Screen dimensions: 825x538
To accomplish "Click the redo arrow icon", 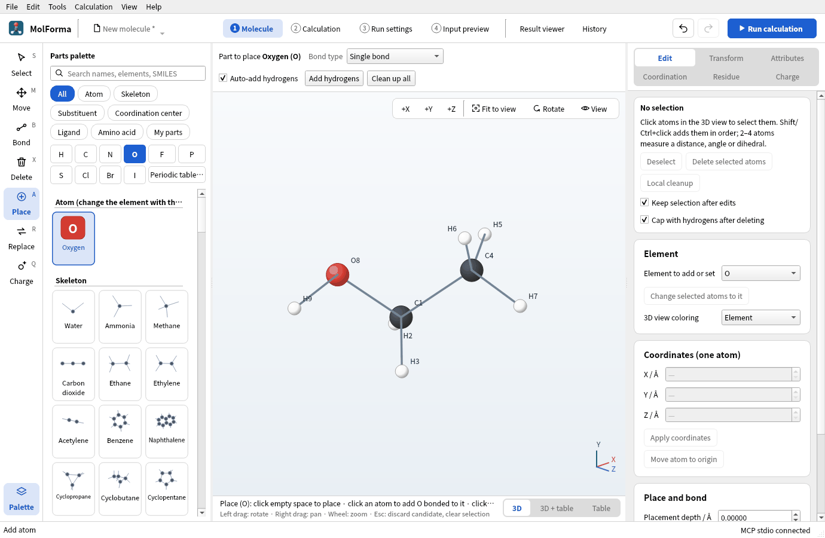I will [708, 29].
